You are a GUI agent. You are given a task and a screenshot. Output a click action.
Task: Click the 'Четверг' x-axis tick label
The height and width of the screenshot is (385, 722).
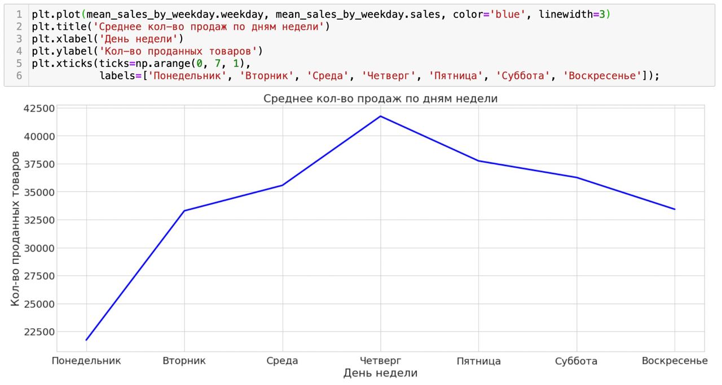point(380,360)
